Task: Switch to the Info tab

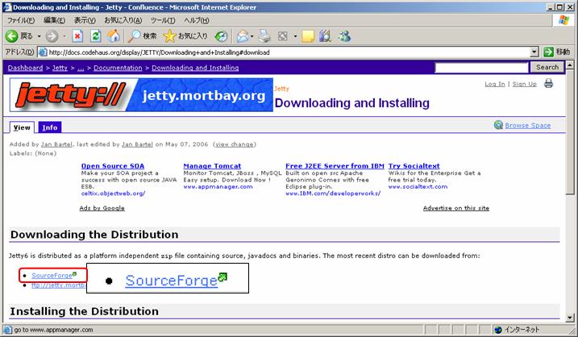Action: (x=50, y=127)
